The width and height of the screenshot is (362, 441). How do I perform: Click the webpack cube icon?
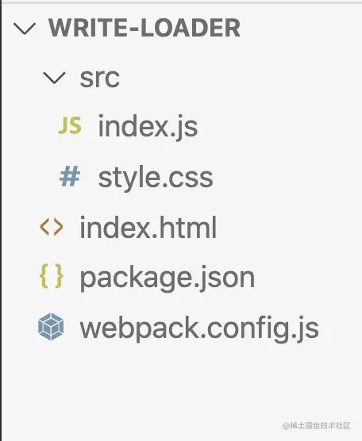(x=51, y=327)
